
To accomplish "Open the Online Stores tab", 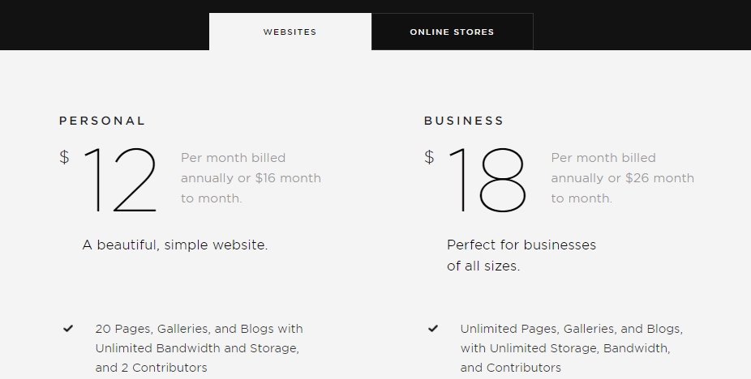I will 452,32.
